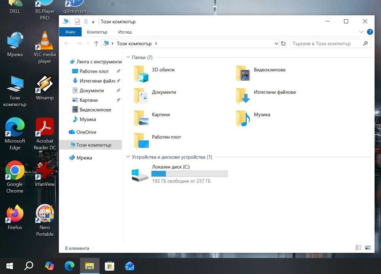Open the Файл tab

[70, 32]
